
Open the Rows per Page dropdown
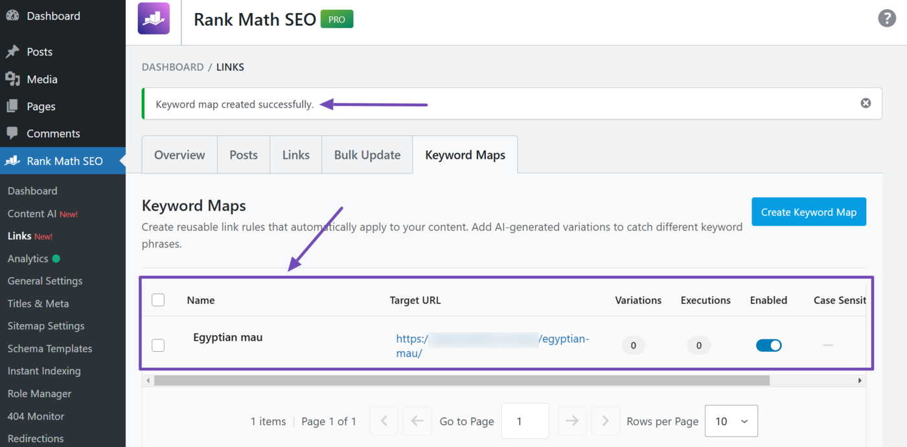coord(731,420)
